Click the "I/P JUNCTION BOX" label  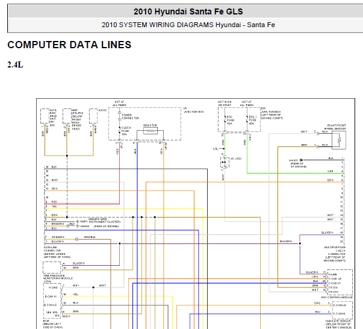194,110
